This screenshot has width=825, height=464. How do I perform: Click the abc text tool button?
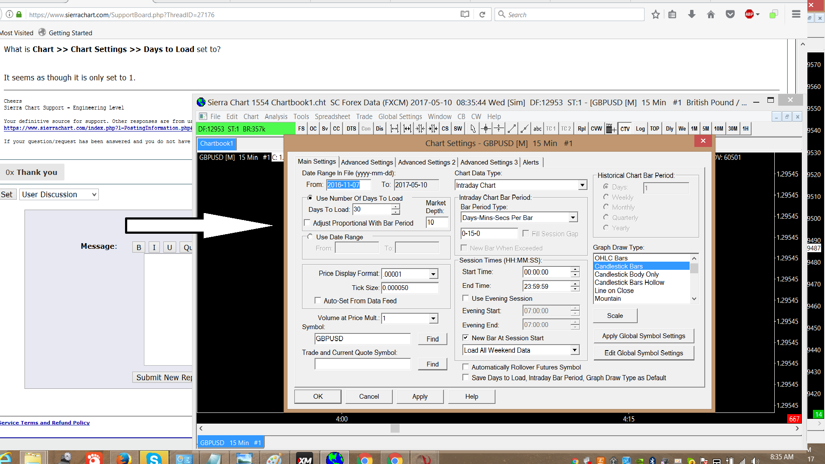click(537, 128)
